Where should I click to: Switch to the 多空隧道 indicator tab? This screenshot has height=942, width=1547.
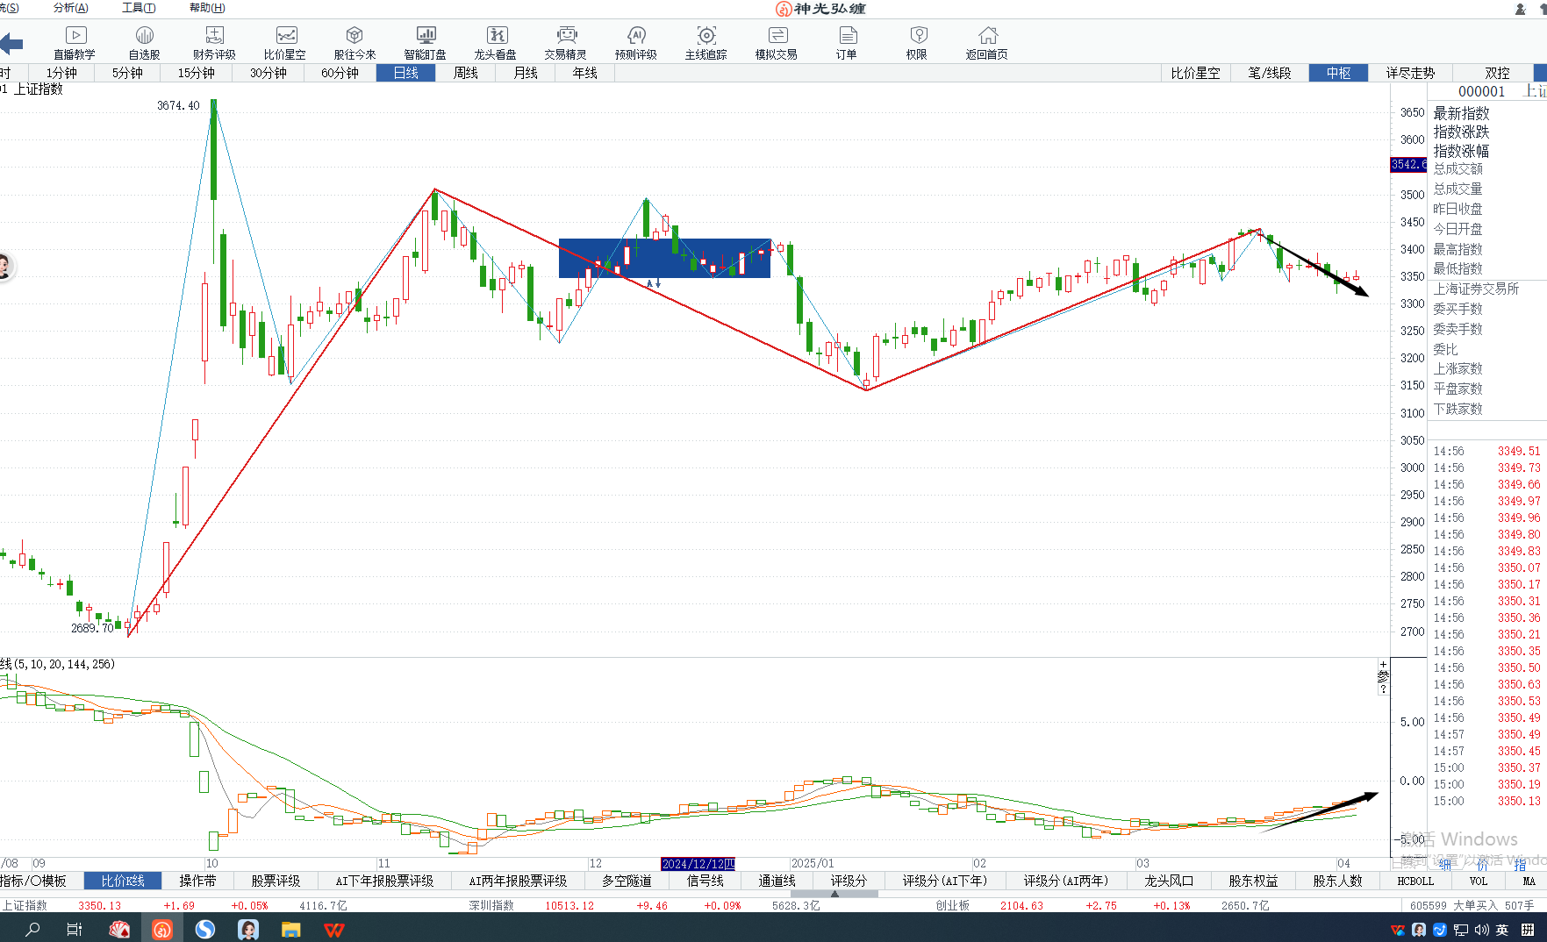coord(627,881)
